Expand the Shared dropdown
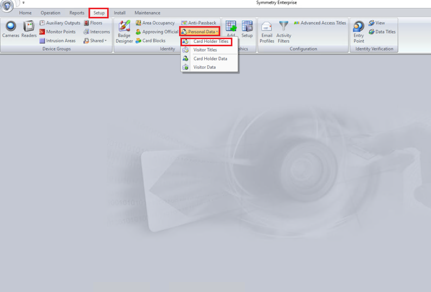This screenshot has height=292, width=431. point(95,41)
